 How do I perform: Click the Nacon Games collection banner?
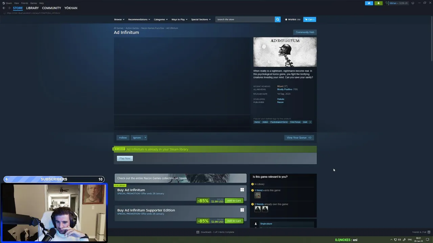click(180, 178)
